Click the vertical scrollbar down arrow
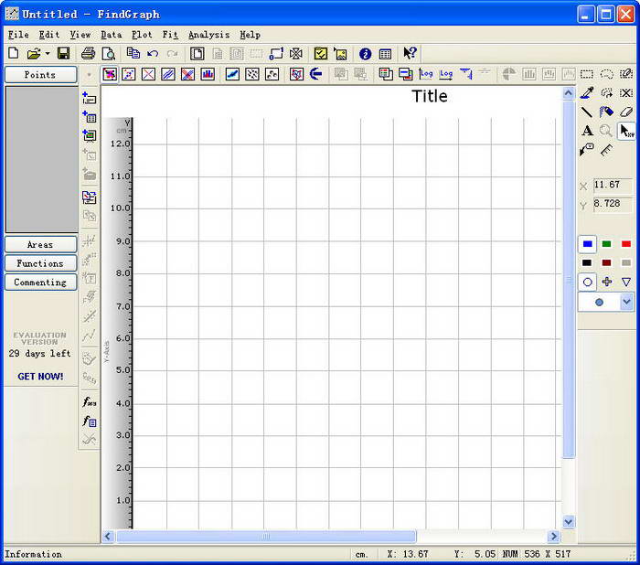Image resolution: width=640 pixels, height=565 pixels. pyautogui.click(x=569, y=521)
